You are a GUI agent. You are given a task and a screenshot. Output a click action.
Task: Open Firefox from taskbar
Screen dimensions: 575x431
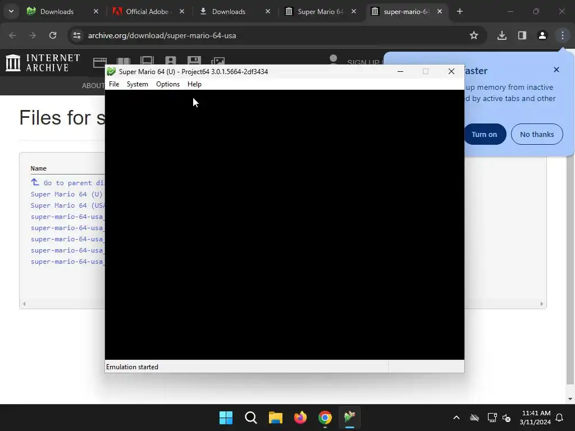[300, 418]
